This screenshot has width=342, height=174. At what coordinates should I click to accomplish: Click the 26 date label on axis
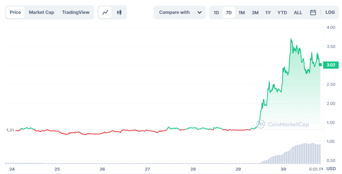click(x=102, y=169)
